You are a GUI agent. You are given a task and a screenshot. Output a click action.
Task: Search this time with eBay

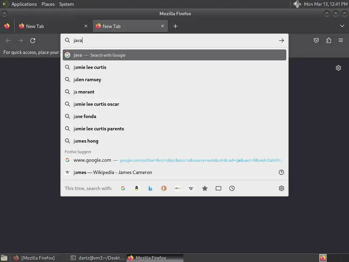[x=178, y=188]
